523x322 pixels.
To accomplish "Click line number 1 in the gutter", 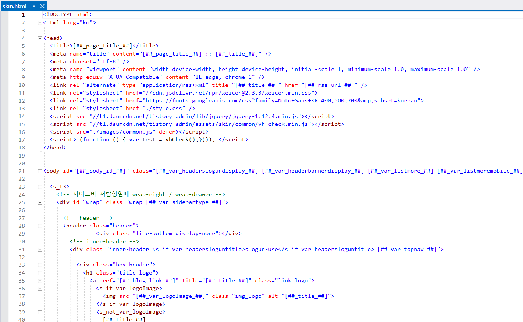I will (x=23, y=15).
